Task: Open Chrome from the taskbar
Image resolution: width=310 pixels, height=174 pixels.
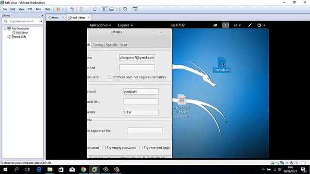Action: point(83,170)
